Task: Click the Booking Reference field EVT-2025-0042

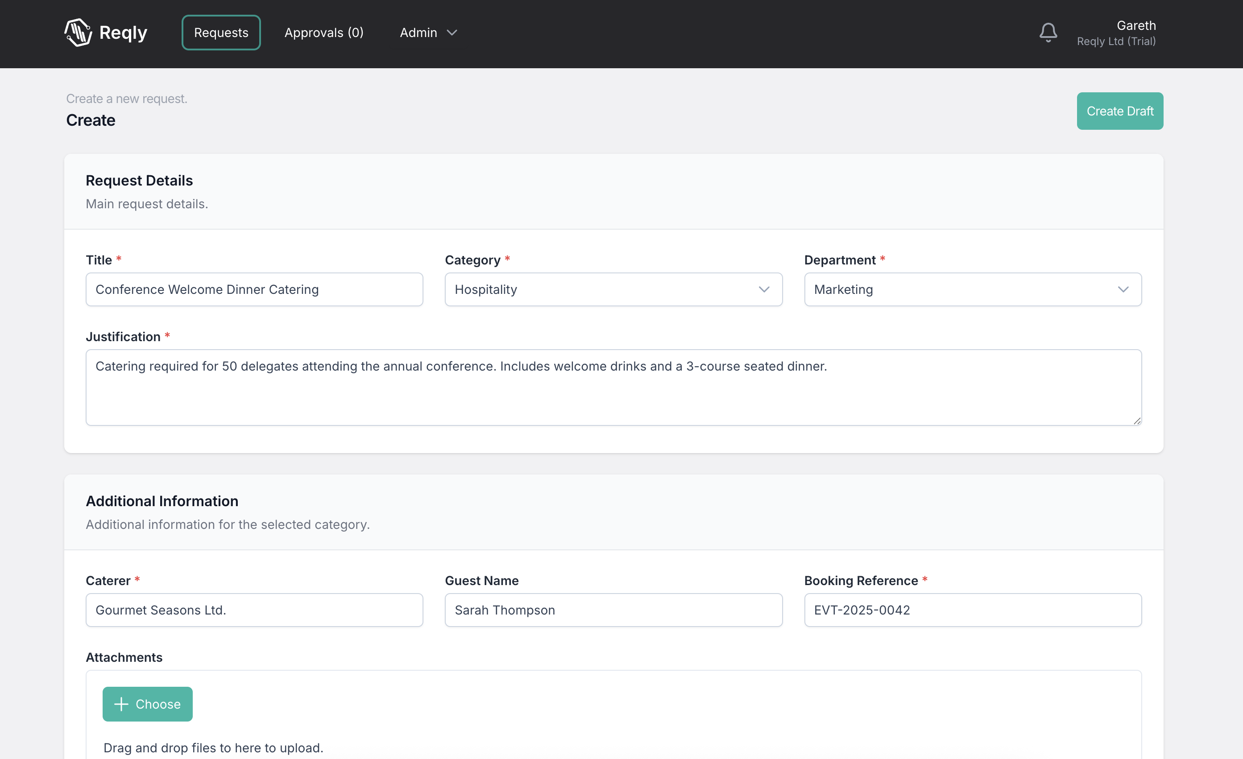Action: point(973,610)
